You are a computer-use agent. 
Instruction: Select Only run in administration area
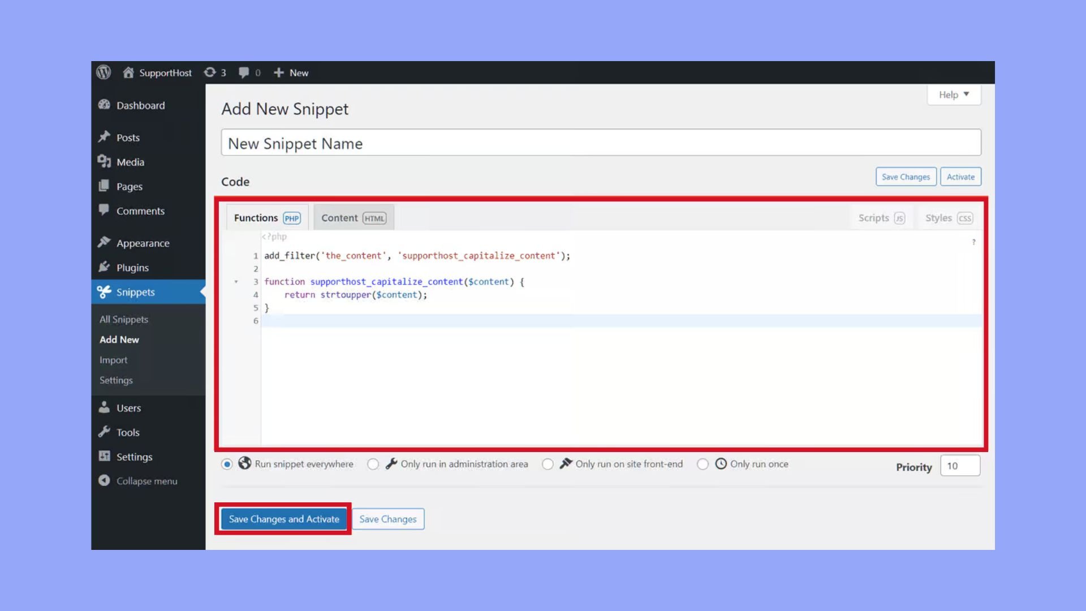373,464
